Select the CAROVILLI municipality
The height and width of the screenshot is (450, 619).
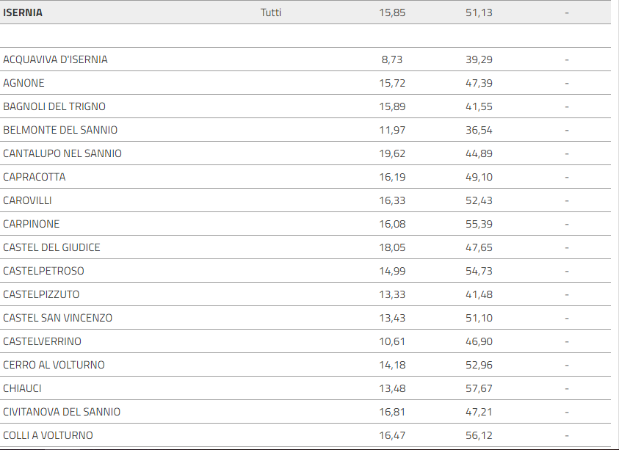coord(27,200)
